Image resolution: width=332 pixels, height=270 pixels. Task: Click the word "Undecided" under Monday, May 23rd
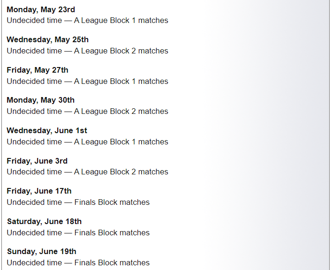tap(24, 21)
